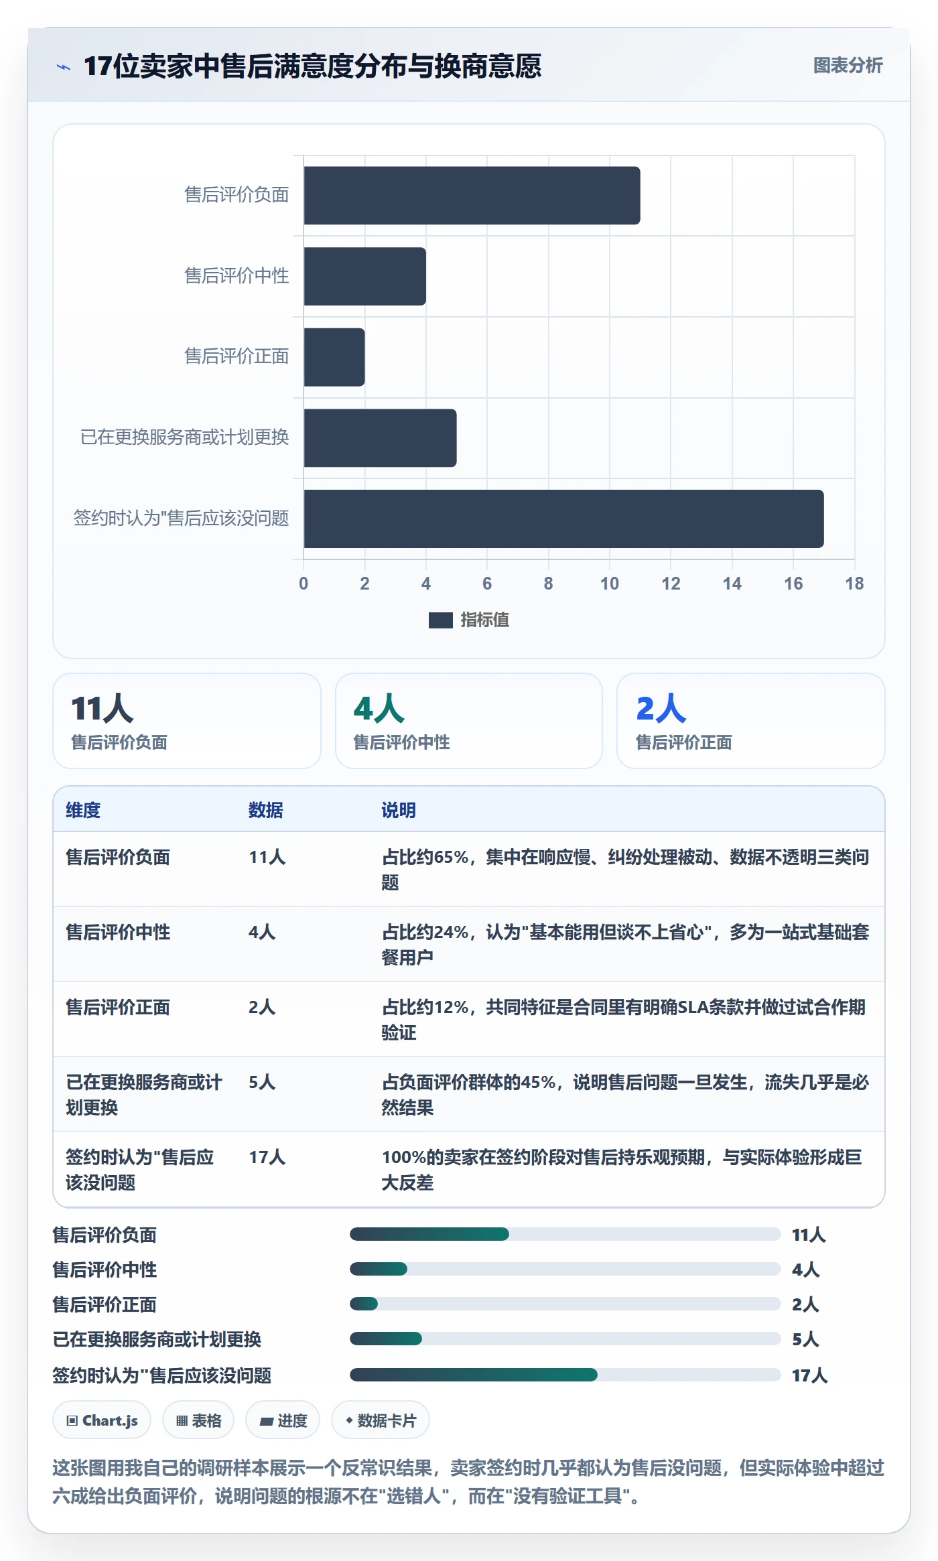Image resolution: width=938 pixels, height=1561 pixels.
Task: Click the 5人 cell in the table's 数据 column
Action: pyautogui.click(x=262, y=1082)
